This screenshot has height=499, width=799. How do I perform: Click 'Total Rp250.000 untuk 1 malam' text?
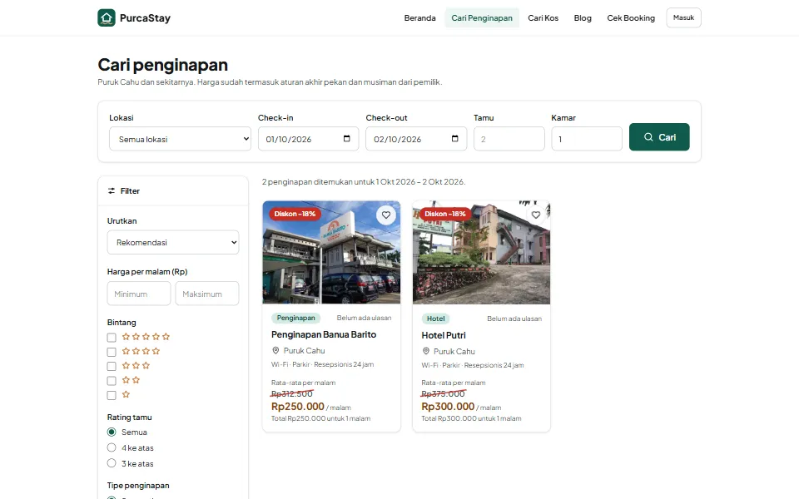click(321, 418)
